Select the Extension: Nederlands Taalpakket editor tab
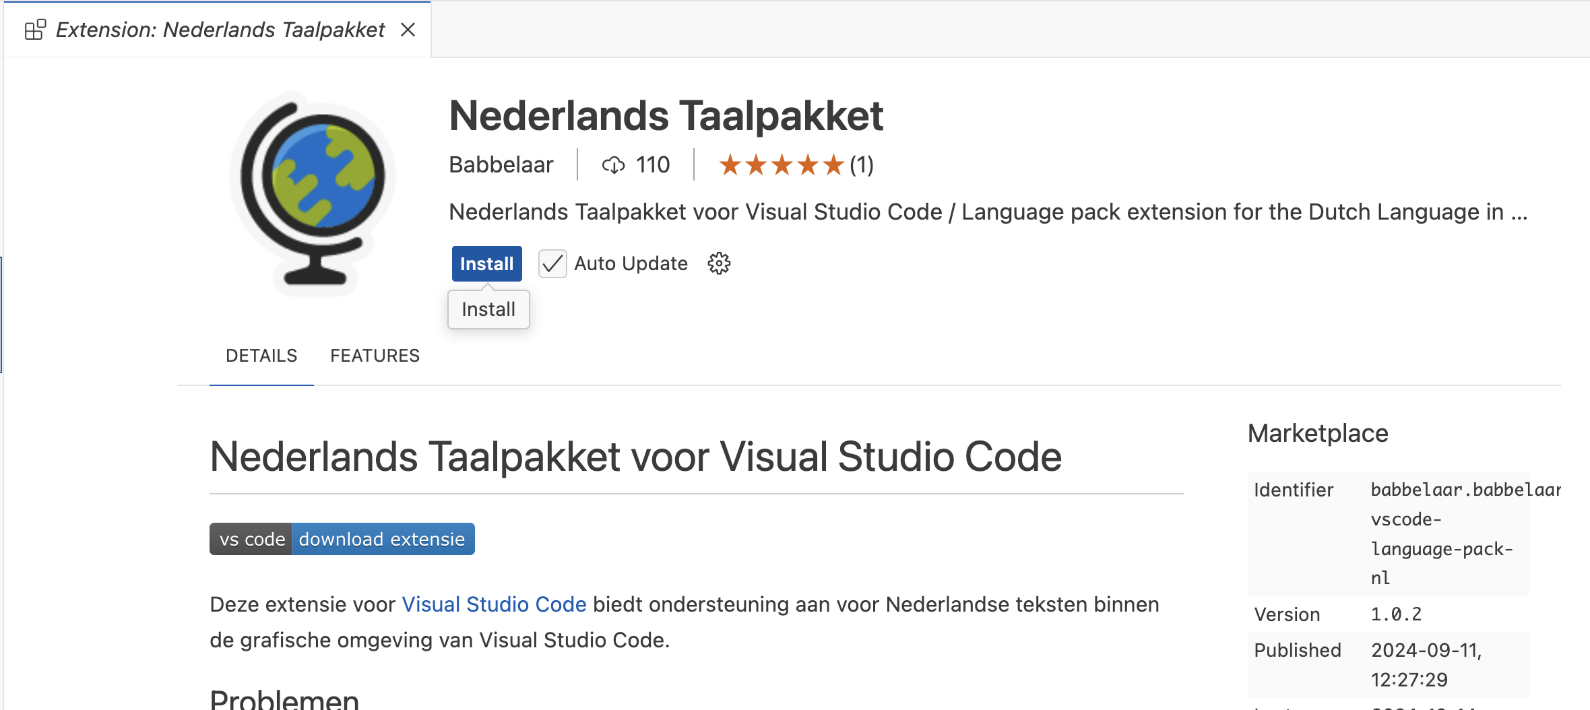The image size is (1590, 710). click(217, 30)
